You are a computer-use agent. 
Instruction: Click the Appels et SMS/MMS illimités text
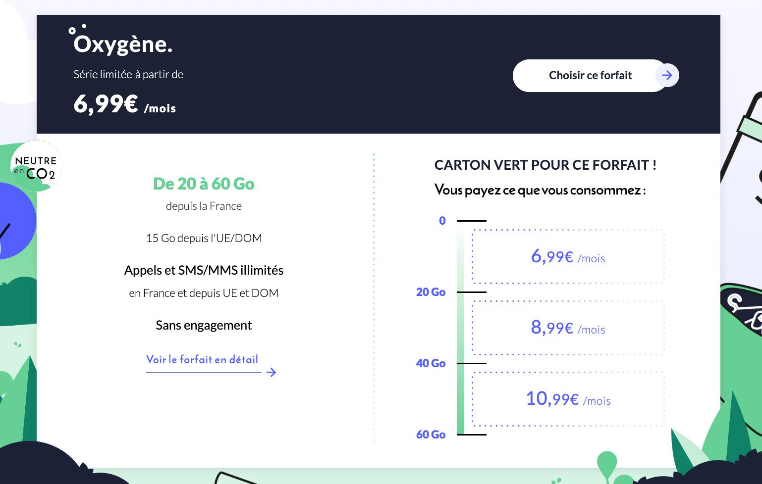(204, 270)
